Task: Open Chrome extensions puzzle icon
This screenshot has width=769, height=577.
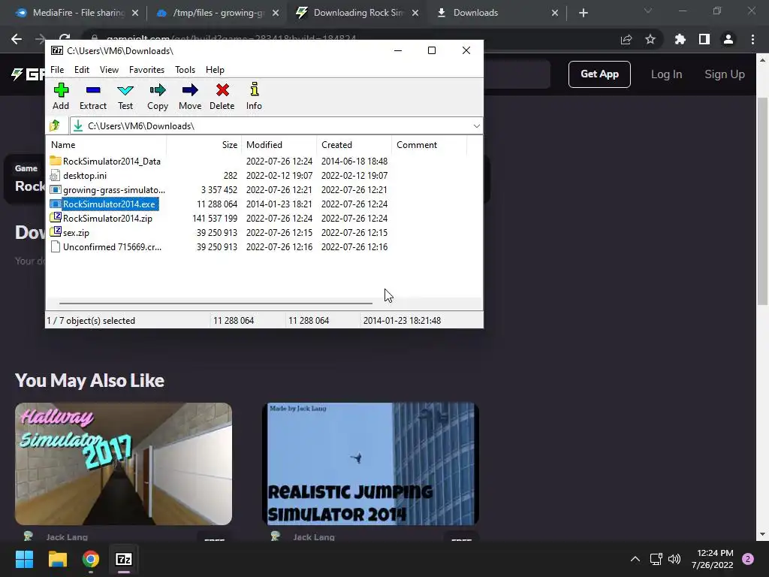Action: coord(680,39)
